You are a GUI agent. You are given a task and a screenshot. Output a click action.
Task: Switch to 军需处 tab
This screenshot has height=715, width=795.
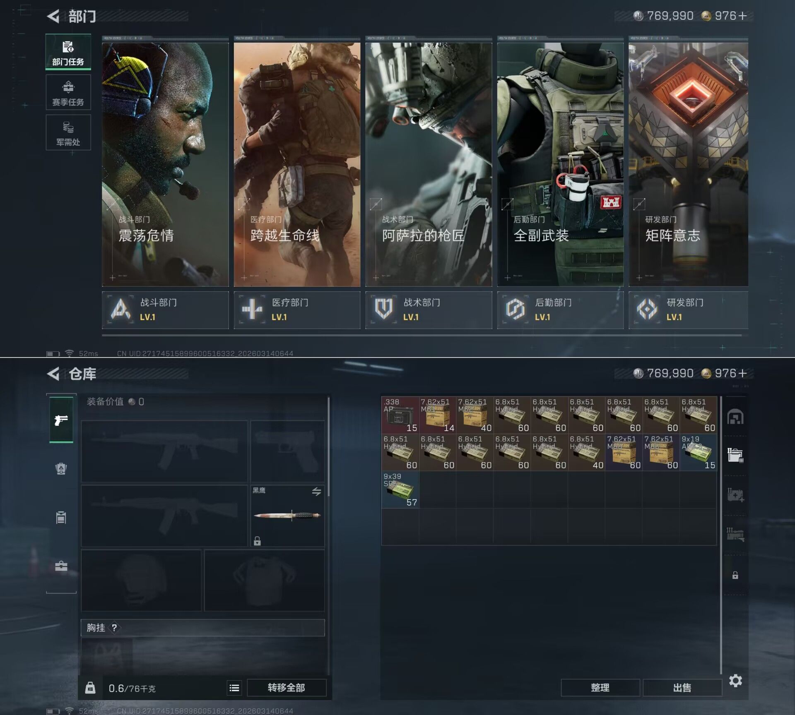click(68, 132)
